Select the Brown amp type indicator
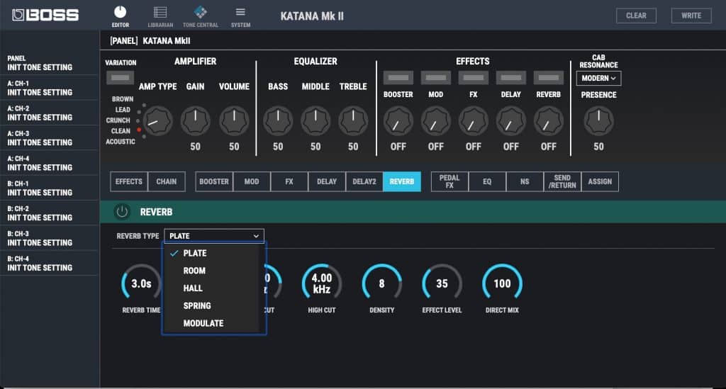Screen dimensions: 726x389 (144, 106)
